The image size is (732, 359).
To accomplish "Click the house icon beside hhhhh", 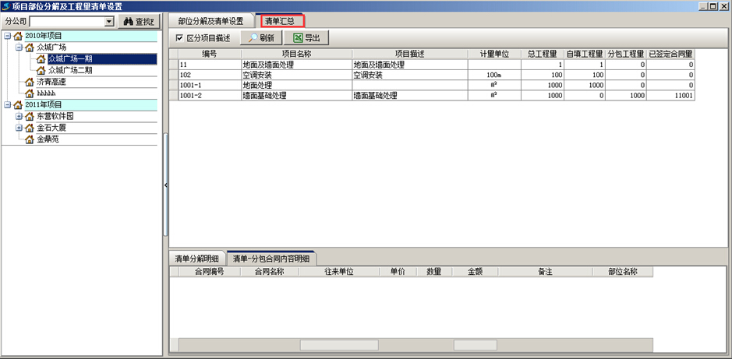I will [x=30, y=93].
